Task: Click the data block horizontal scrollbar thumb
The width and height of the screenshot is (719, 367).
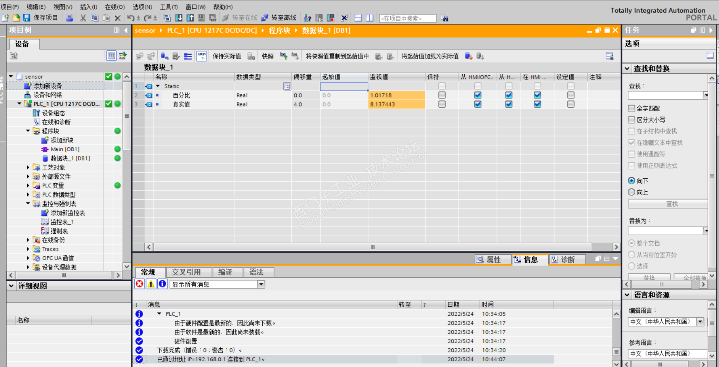Action: tap(373, 247)
